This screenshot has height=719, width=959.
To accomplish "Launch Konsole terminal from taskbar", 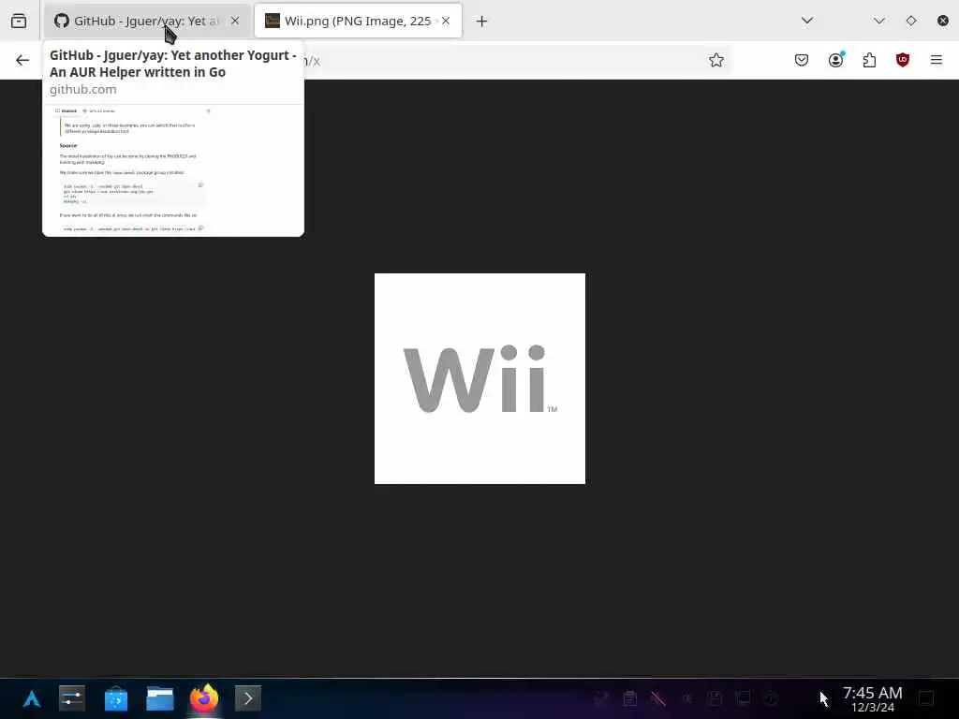I will 247,698.
